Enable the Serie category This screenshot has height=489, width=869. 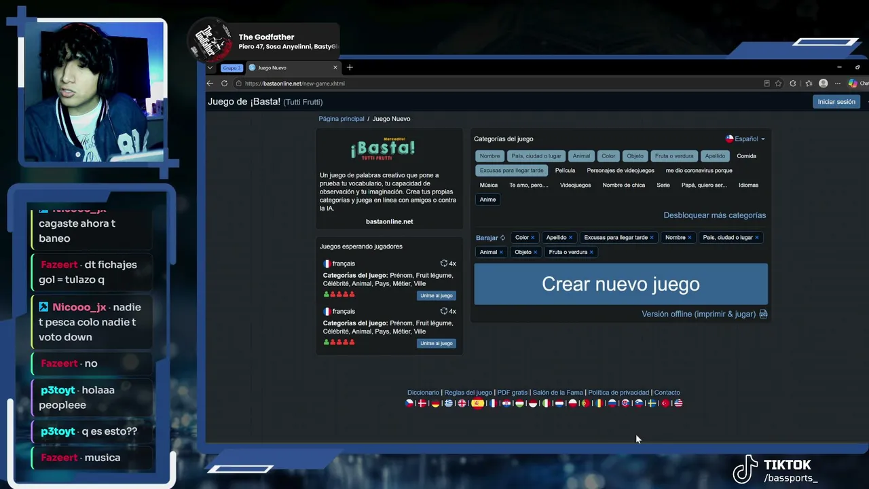[x=663, y=185]
